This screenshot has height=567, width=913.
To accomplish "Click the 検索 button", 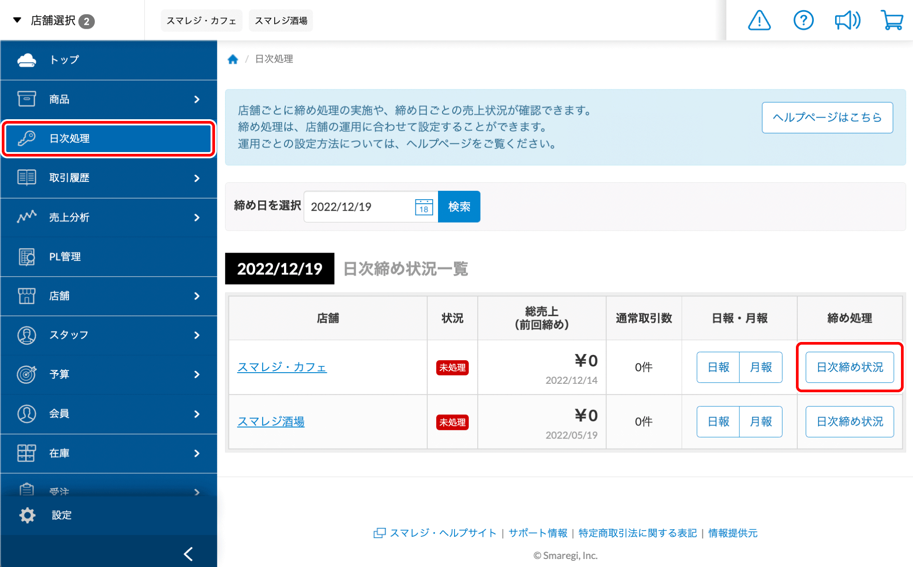I will click(x=459, y=206).
